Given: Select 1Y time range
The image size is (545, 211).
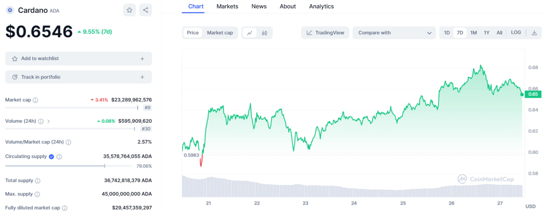Looking at the screenshot, I should tap(487, 33).
